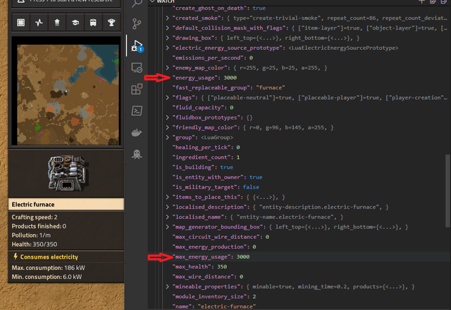
Task: Expand the "items_to_place_this" entry
Action: click(168, 197)
